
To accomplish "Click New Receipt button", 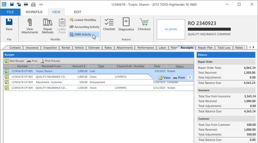I will pos(14,61).
